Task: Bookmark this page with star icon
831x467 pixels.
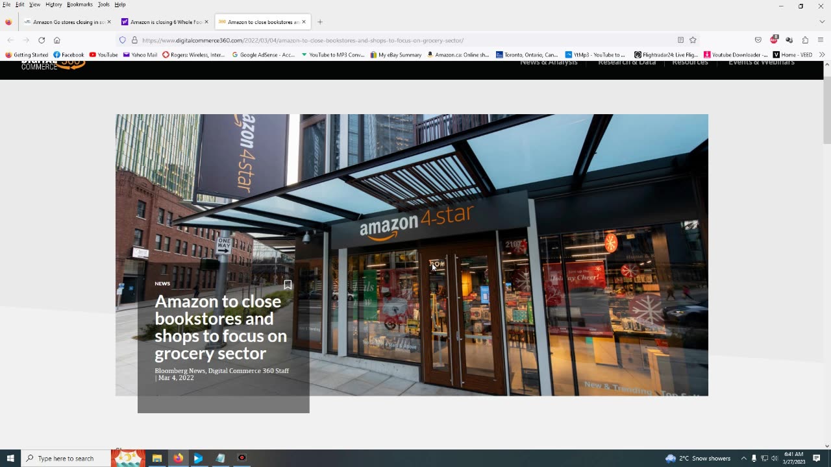Action: (693, 40)
